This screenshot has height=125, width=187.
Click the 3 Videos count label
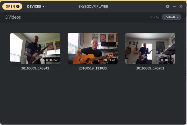(x=13, y=17)
